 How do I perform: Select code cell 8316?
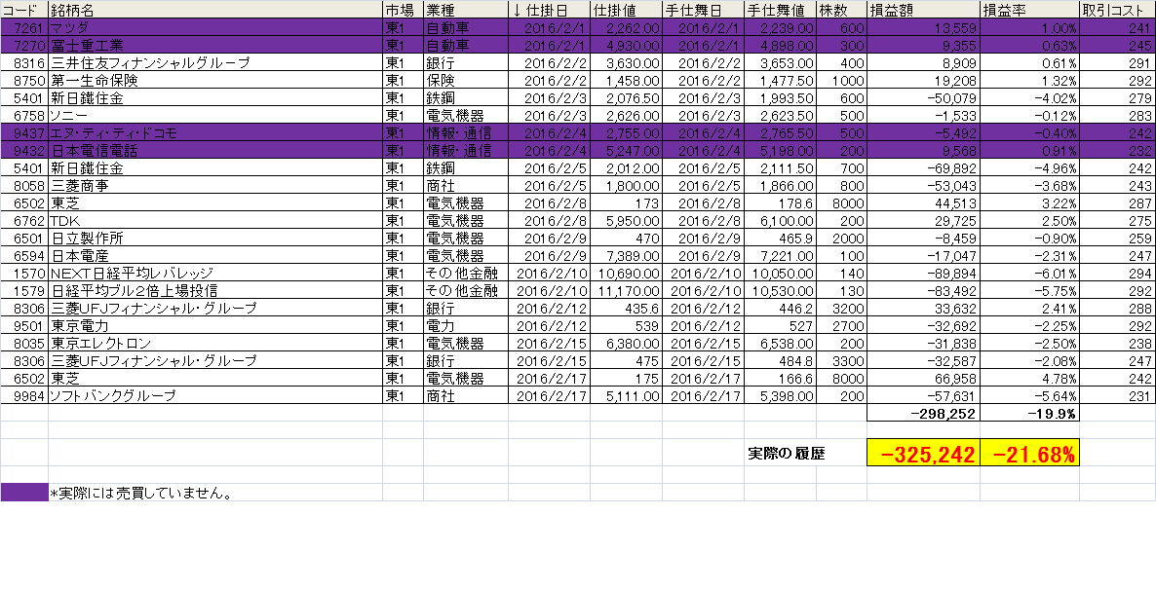coord(24,62)
